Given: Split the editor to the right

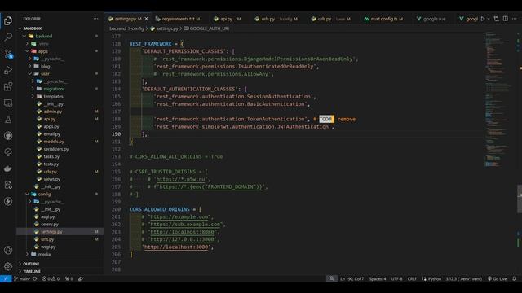Looking at the screenshot, I should coord(506,19).
